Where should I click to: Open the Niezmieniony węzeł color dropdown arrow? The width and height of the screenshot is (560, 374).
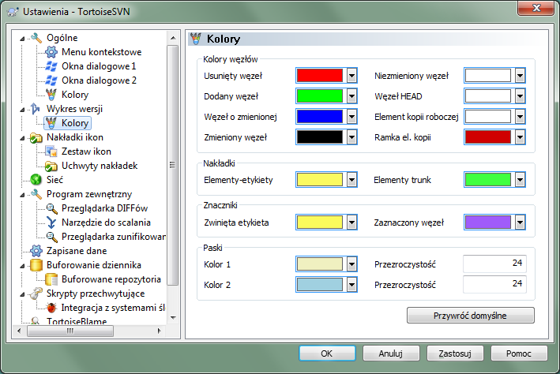click(x=520, y=76)
